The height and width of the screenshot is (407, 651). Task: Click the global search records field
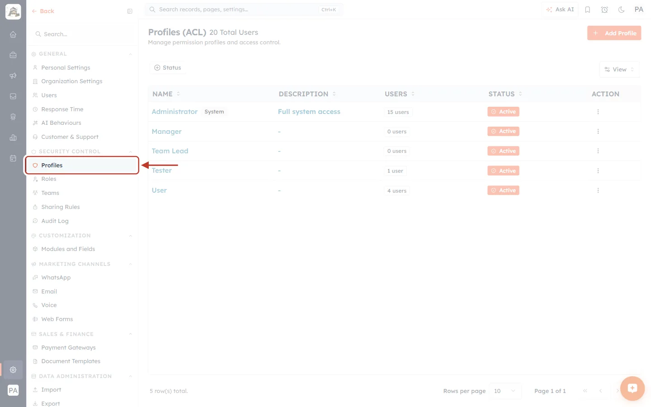click(x=244, y=9)
